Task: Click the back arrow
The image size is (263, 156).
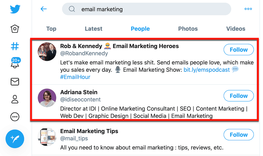Action: click(x=44, y=9)
